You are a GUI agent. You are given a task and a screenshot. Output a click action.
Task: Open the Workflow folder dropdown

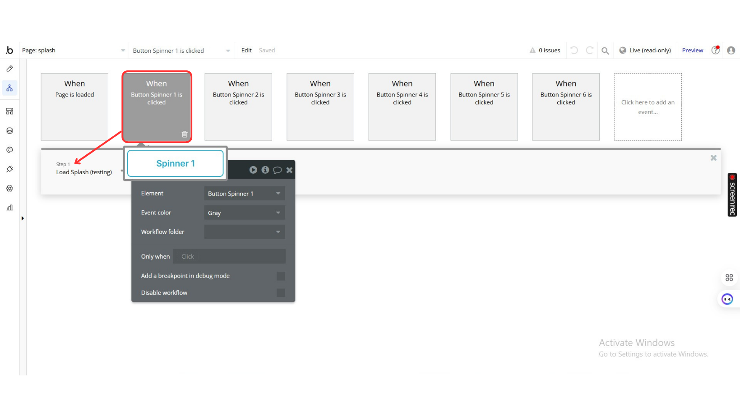245,232
